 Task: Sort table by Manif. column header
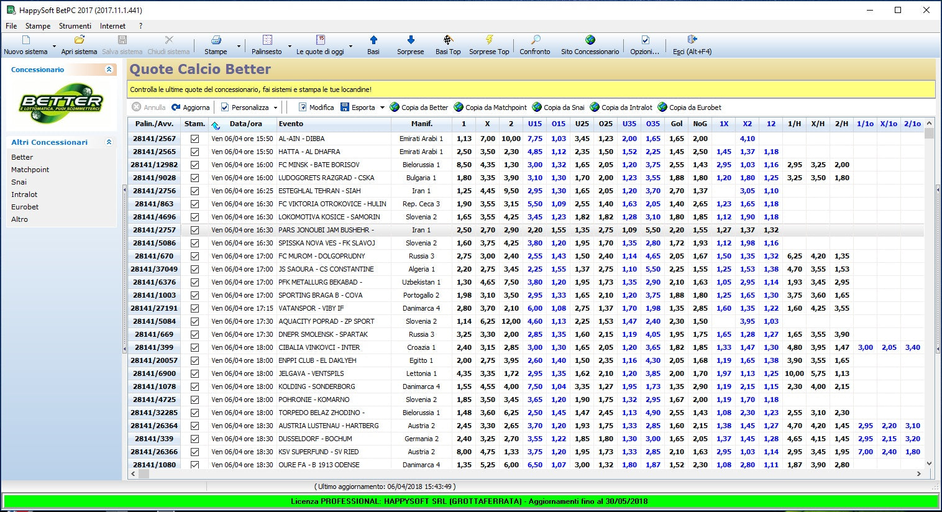pyautogui.click(x=421, y=124)
